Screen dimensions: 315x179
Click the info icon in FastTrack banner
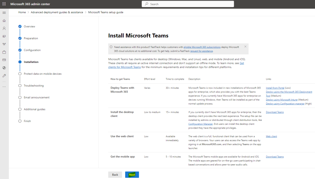click(111, 47)
